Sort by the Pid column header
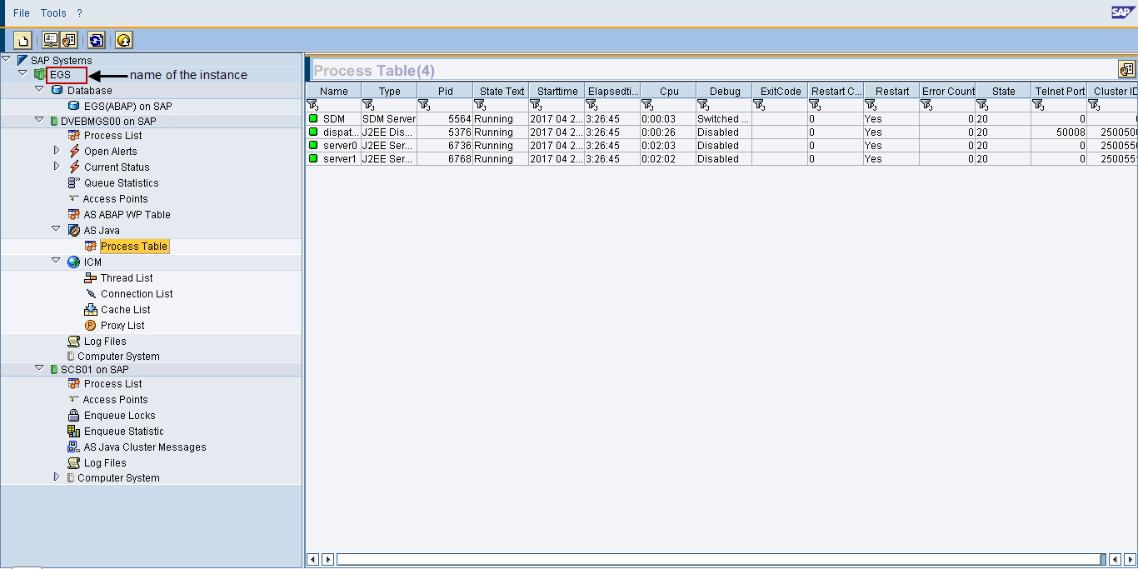Screen dimensions: 1138x569 (445, 91)
